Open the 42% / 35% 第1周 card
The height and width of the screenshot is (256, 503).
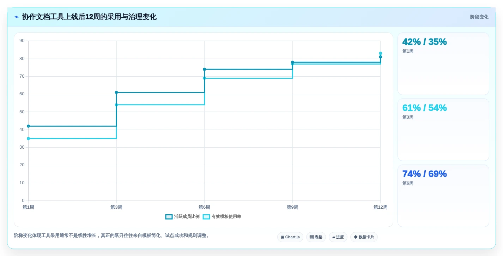pos(443,64)
